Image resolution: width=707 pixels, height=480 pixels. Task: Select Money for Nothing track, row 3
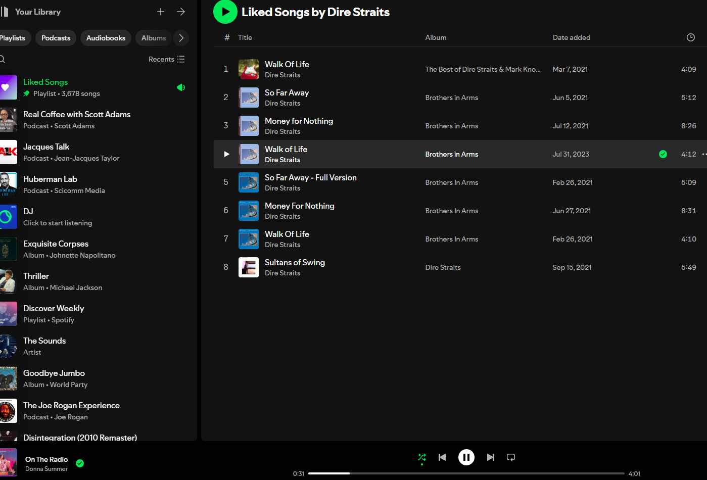[299, 121]
